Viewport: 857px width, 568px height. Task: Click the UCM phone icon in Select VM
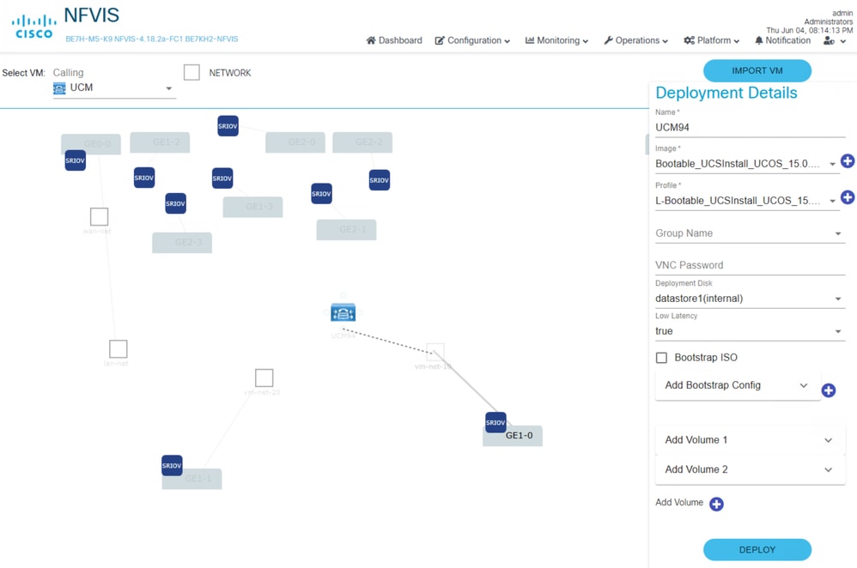pos(59,88)
